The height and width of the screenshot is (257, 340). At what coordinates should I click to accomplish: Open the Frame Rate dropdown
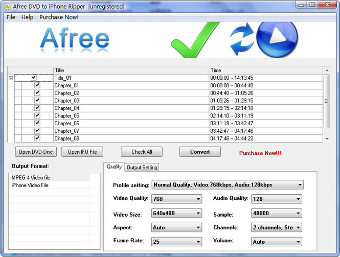[176, 242]
